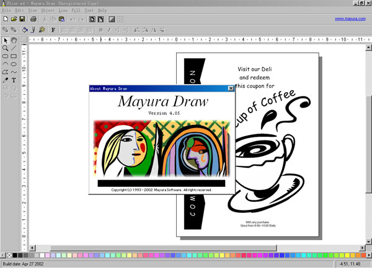This screenshot has height=268, width=372.
Task: Select the Ellipse tool
Action: pyautogui.click(x=14, y=64)
